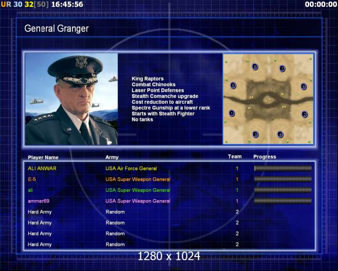Click ALI ANWAR's team number 1
This screenshot has height=271, width=338.
coord(237,168)
